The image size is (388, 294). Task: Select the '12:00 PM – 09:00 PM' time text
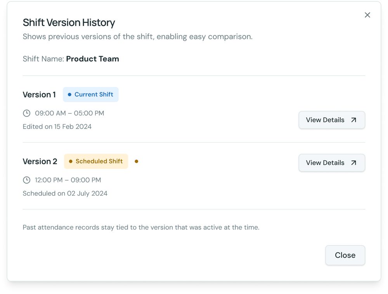pos(68,180)
